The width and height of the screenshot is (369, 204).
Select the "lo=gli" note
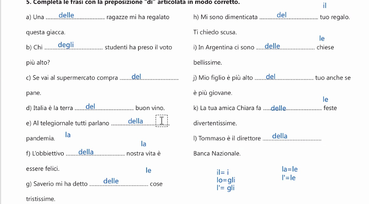click(226, 180)
